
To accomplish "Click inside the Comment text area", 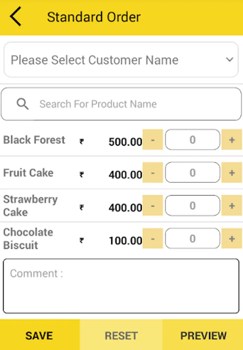I will 121,286.
